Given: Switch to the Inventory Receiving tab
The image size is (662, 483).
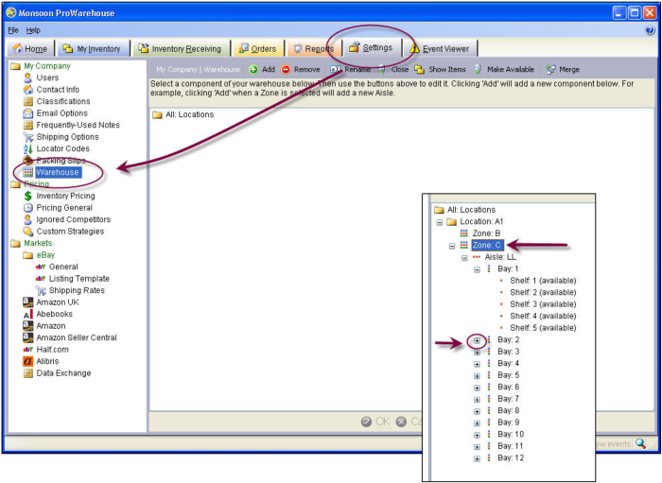Looking at the screenshot, I should pos(180,49).
